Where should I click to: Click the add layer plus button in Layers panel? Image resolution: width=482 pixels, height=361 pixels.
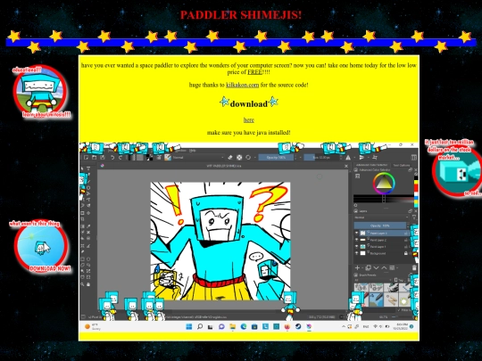(x=357, y=268)
